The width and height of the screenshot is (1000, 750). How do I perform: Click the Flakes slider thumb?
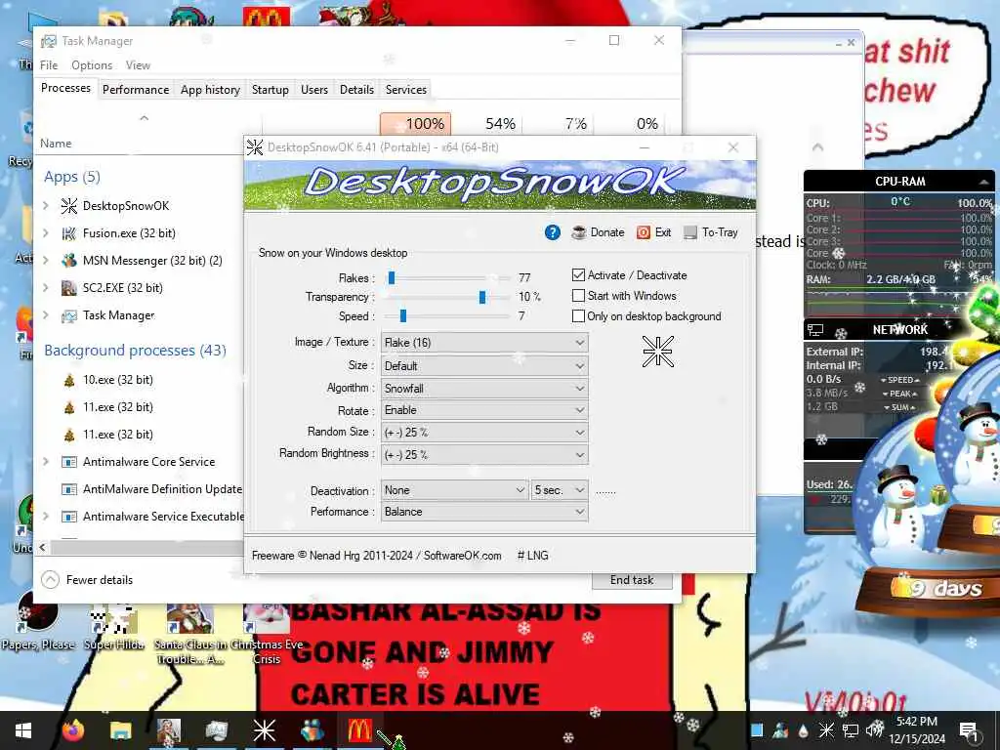tap(392, 278)
